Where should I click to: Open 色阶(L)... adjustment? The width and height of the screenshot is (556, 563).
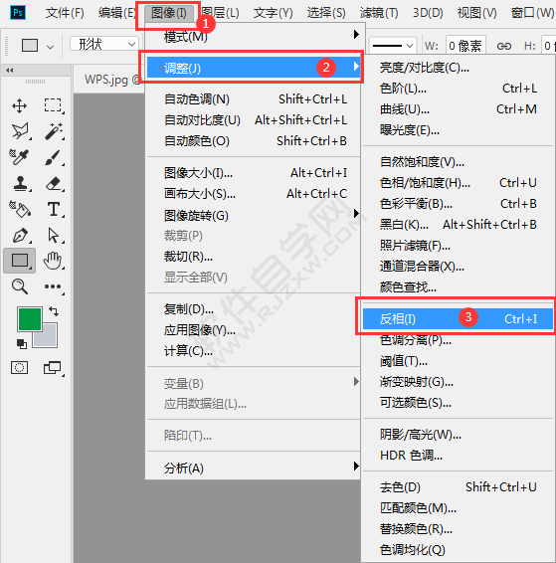click(458, 88)
